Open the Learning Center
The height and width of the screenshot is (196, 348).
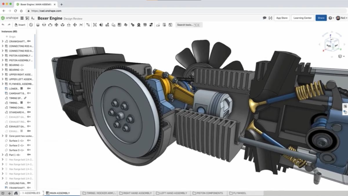[302, 18]
